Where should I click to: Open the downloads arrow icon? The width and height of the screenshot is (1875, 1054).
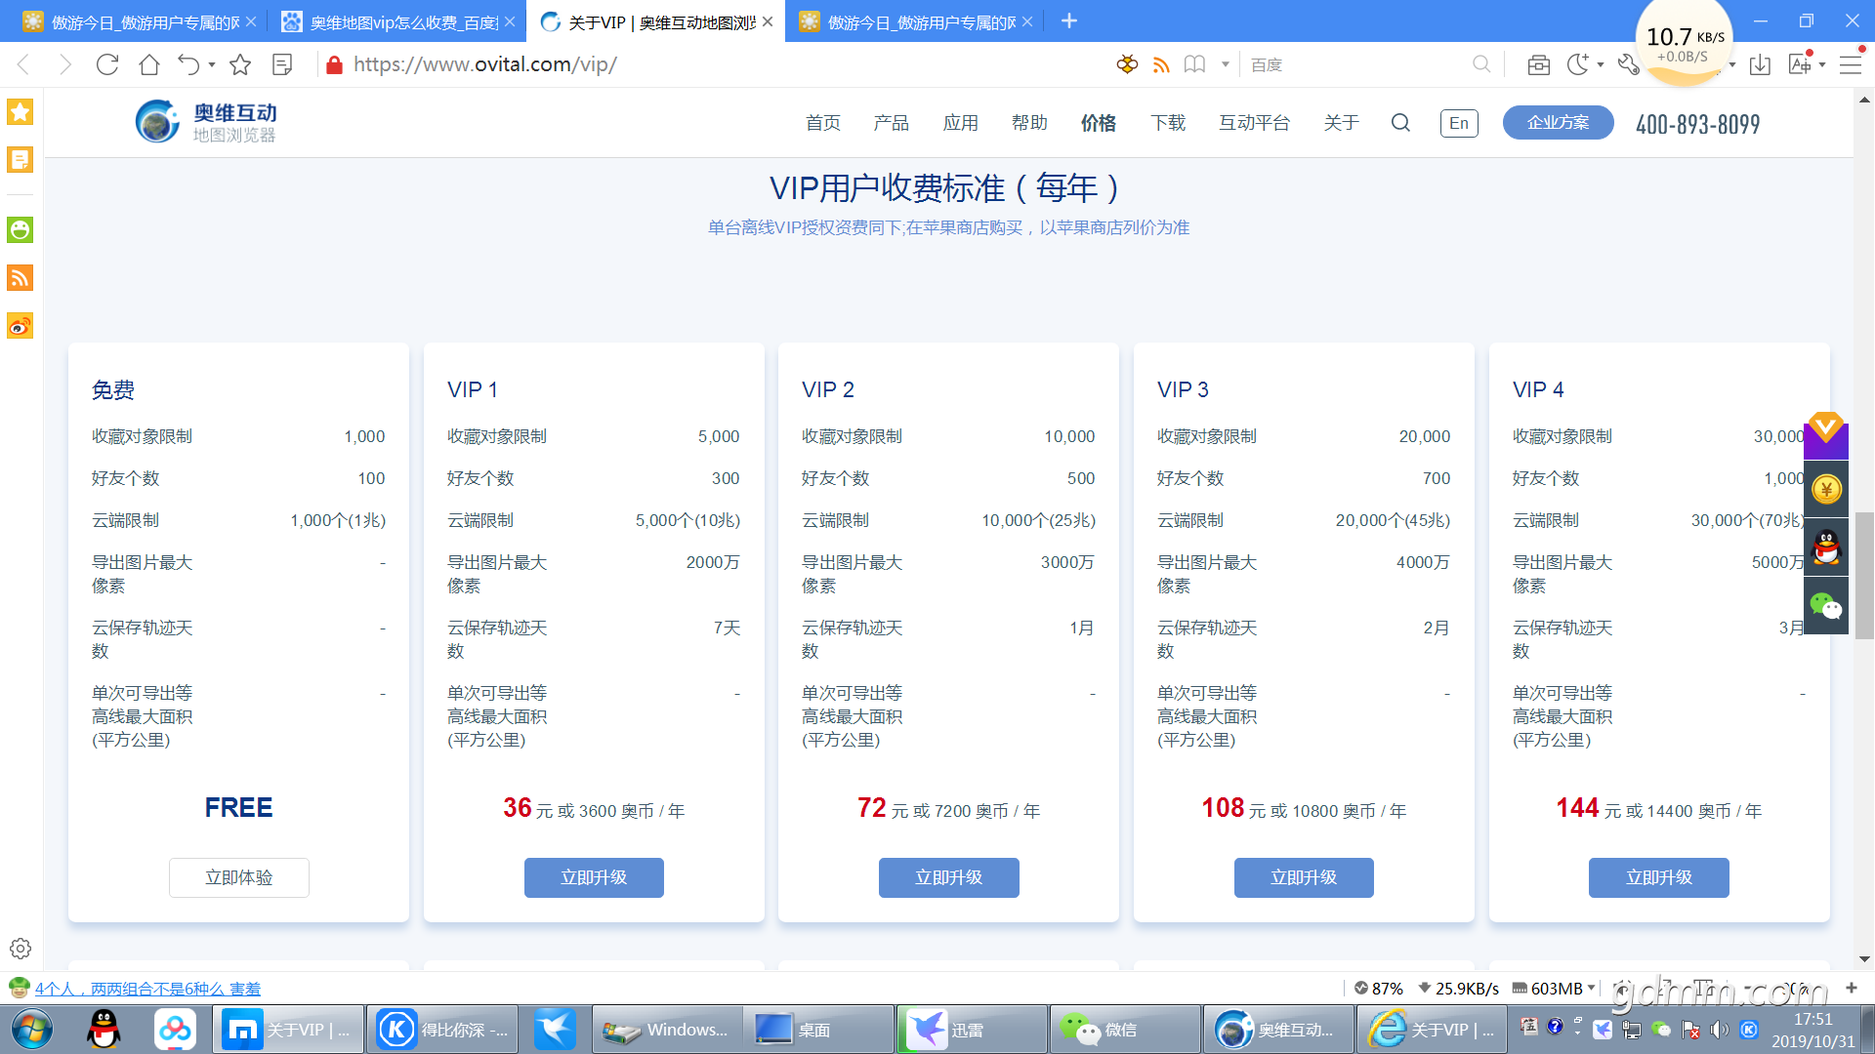pos(1760,64)
